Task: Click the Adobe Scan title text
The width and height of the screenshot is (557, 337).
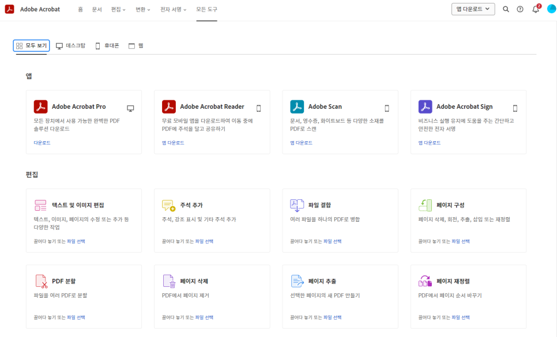Action: [x=325, y=107]
